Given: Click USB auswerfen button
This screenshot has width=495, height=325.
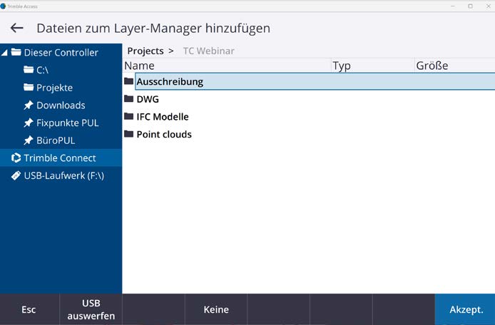Looking at the screenshot, I should (x=91, y=309).
